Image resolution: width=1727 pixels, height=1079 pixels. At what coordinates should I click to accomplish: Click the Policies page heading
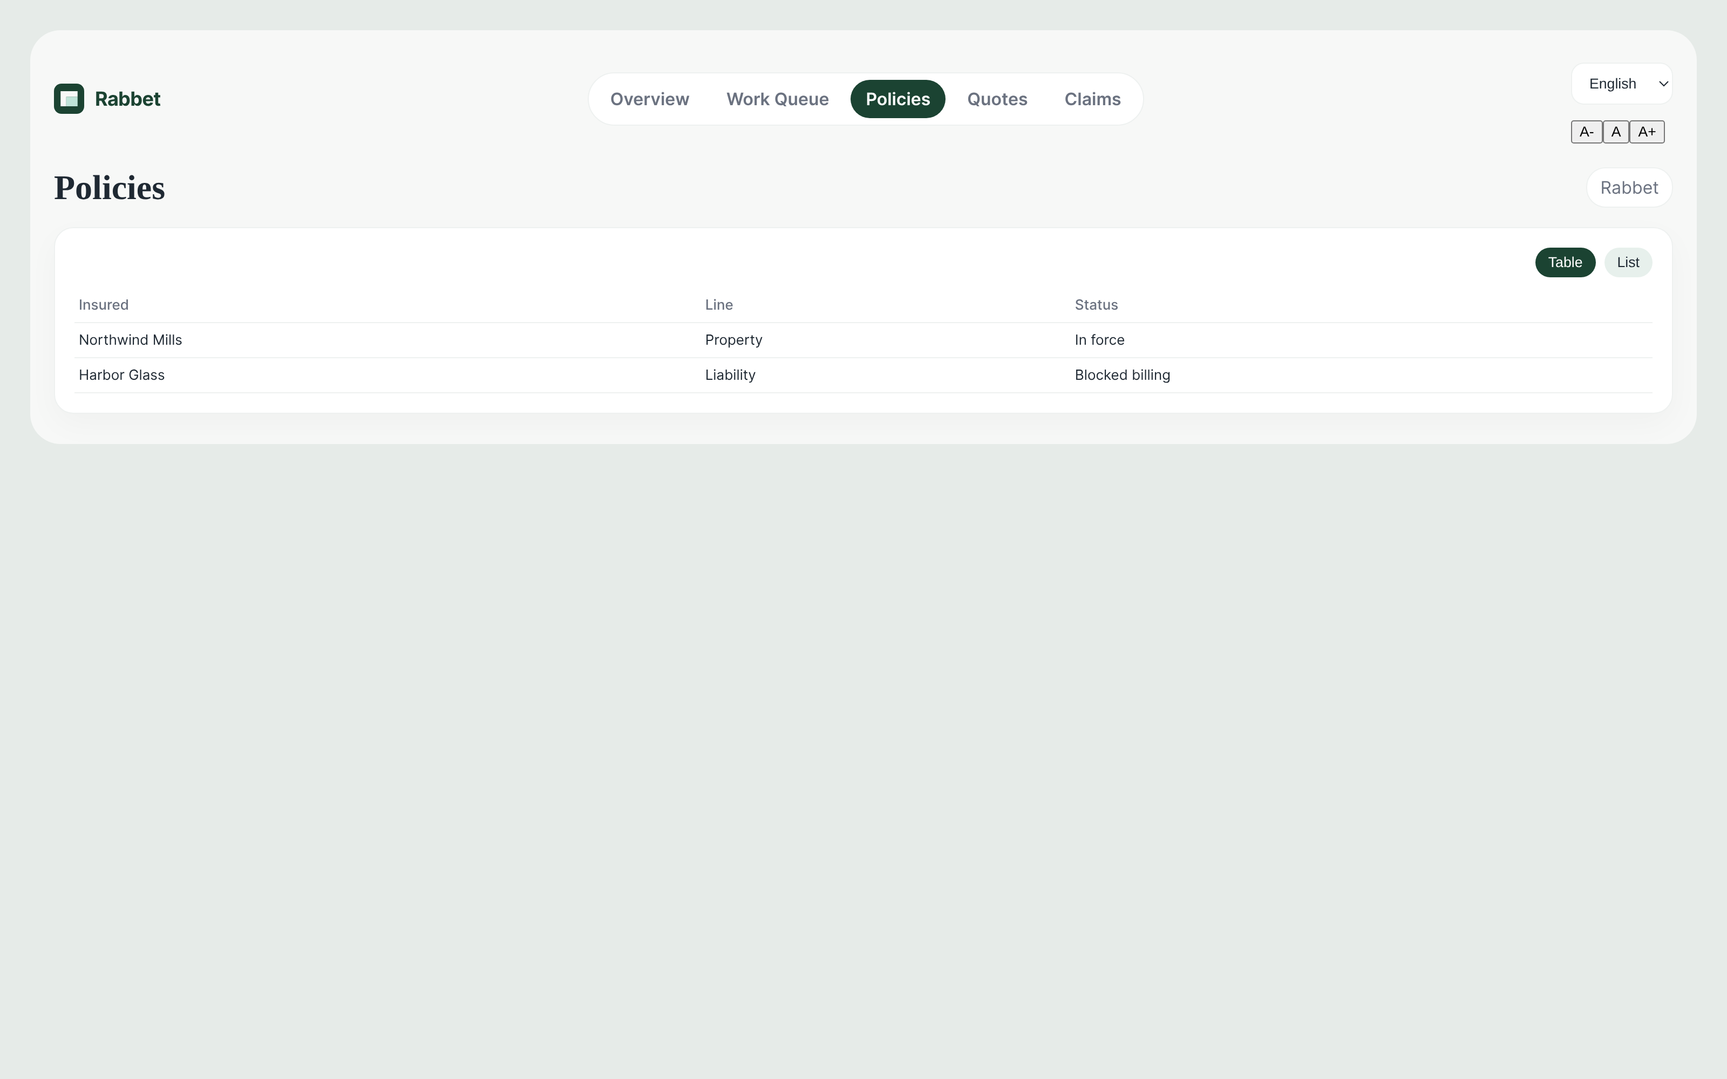(x=110, y=188)
